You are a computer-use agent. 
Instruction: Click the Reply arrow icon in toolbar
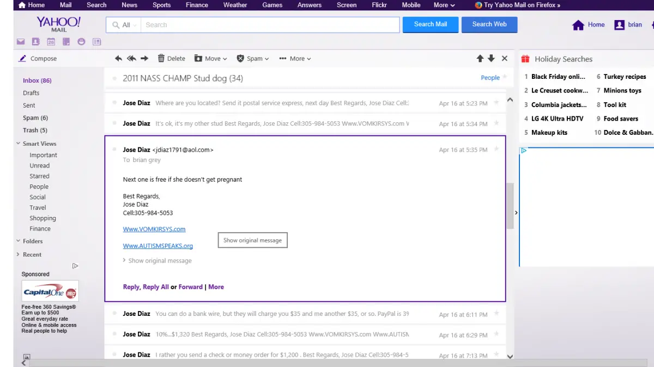(119, 59)
